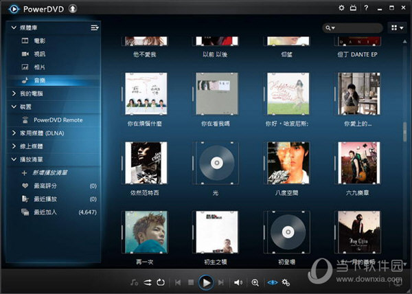Image resolution: width=412 pixels, height=294 pixels.
Task: Mute the volume speaker icon
Action: pos(238,282)
